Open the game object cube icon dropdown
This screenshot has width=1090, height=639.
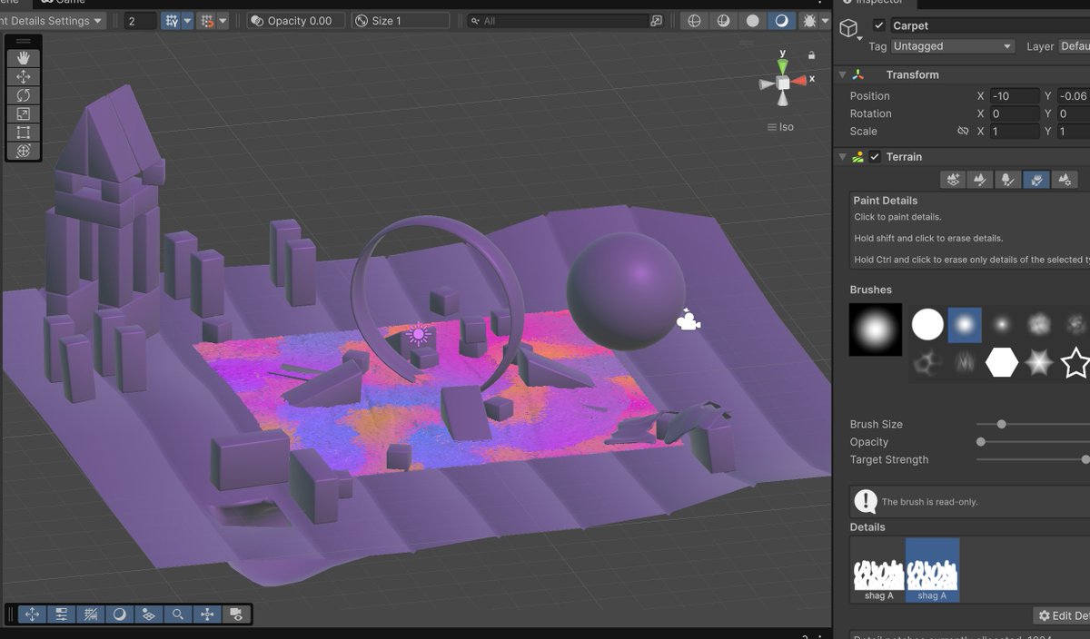pyautogui.click(x=850, y=29)
